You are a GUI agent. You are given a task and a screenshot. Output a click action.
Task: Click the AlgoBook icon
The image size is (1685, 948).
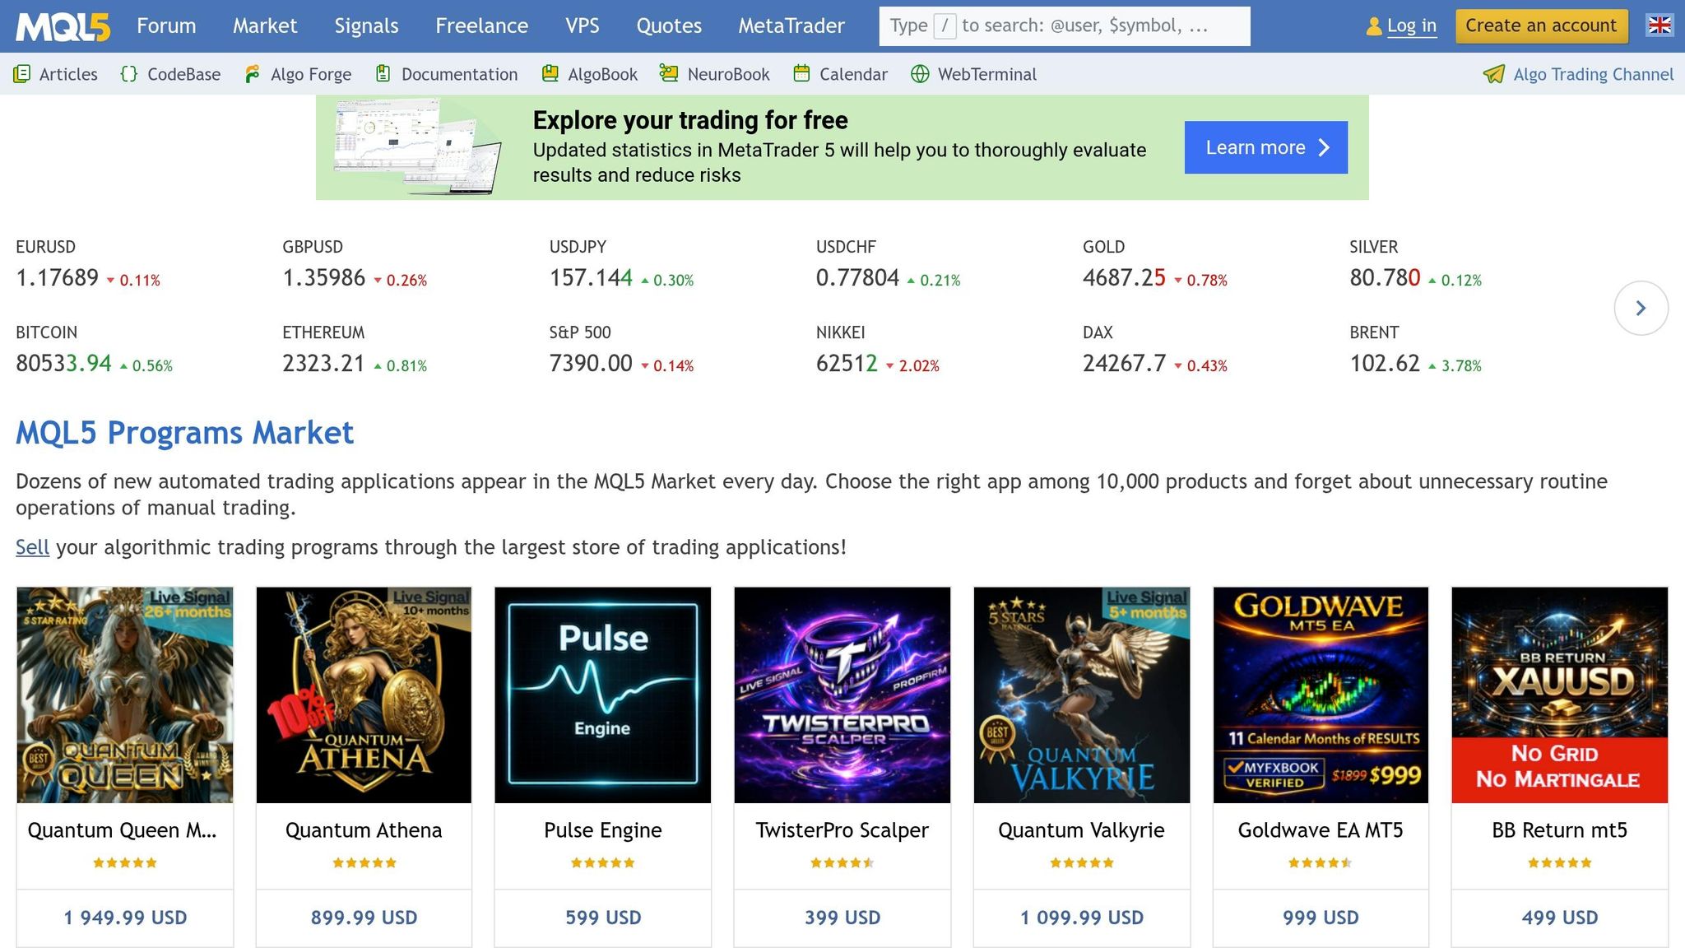point(550,74)
